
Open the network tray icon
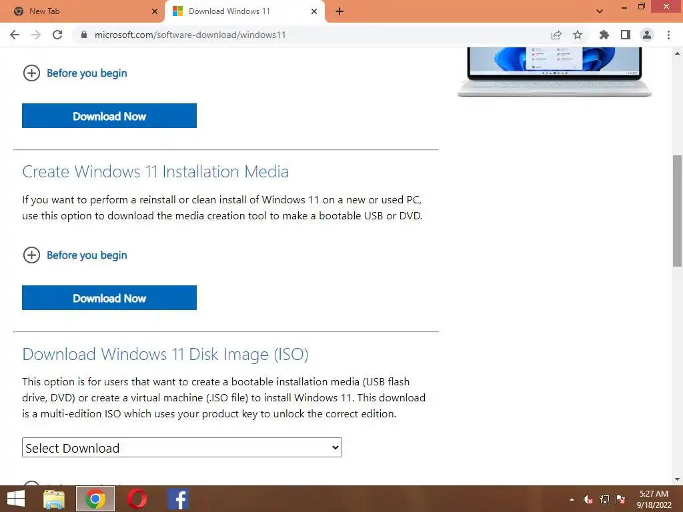[x=604, y=499]
